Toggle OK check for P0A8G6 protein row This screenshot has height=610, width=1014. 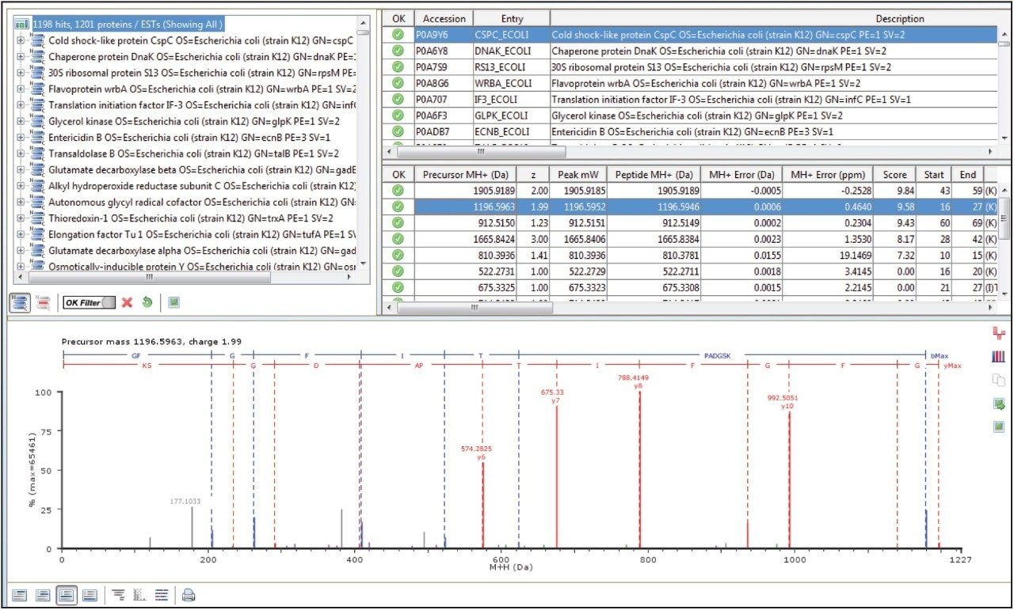click(398, 83)
